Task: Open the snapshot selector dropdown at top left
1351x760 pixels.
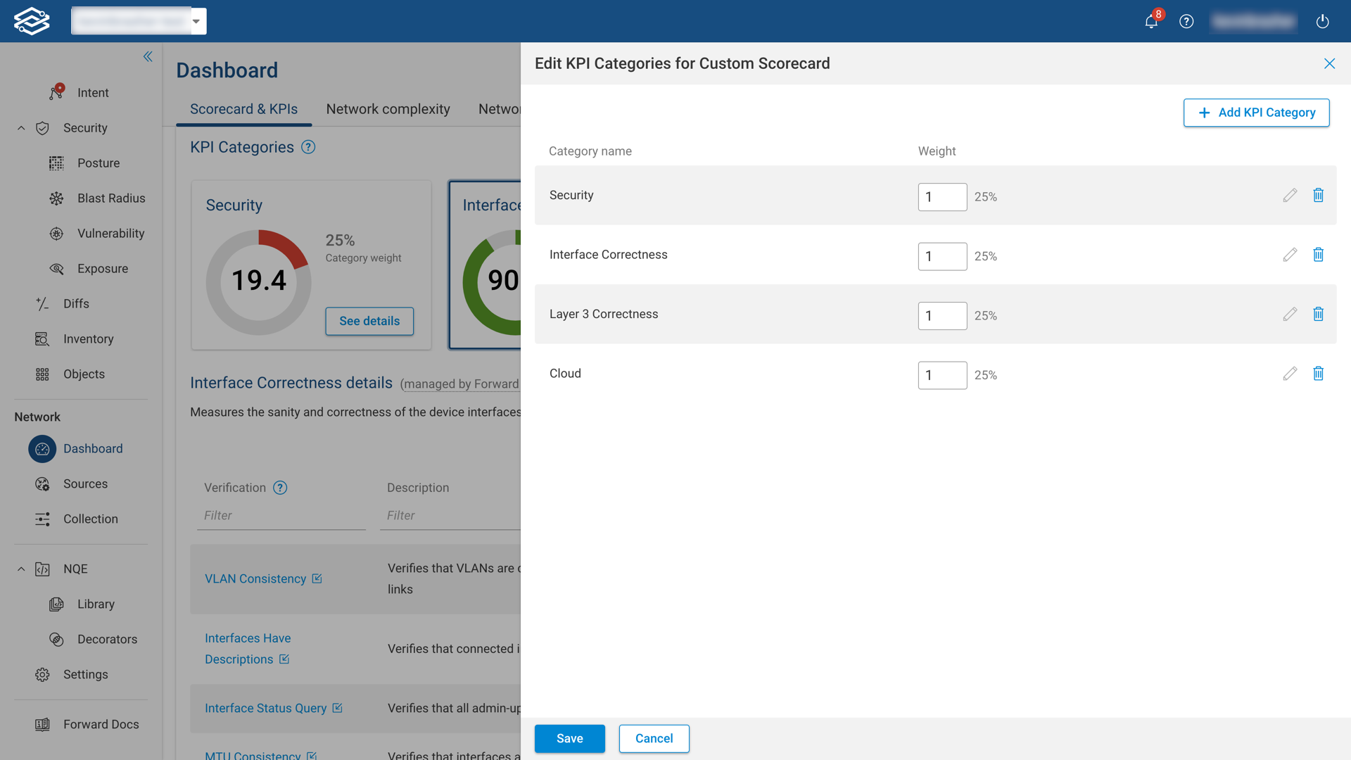Action: (x=196, y=21)
